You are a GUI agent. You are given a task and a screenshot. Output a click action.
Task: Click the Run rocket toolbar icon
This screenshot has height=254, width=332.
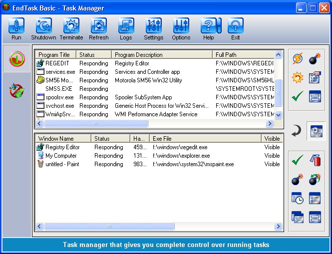16,25
